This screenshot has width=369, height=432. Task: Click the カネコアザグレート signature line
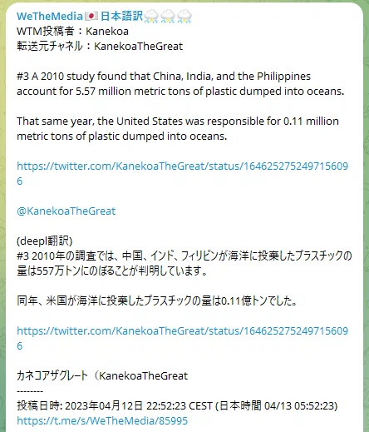[x=102, y=375]
